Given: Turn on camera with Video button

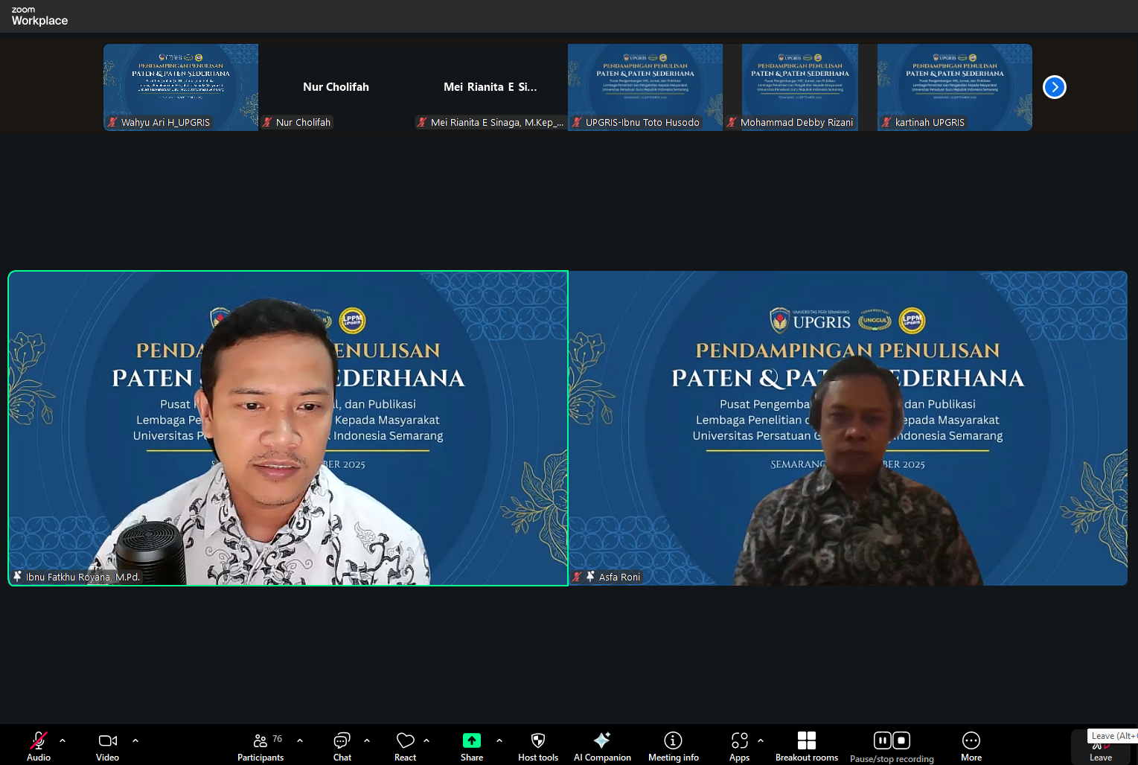Looking at the screenshot, I should point(107,746).
